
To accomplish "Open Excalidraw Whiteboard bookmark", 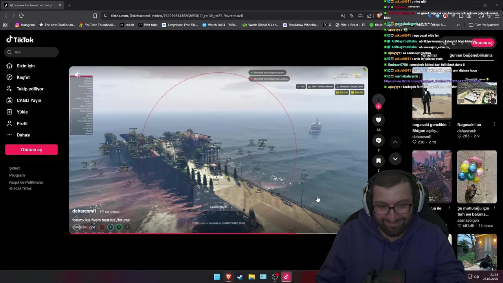I will pos(301,25).
